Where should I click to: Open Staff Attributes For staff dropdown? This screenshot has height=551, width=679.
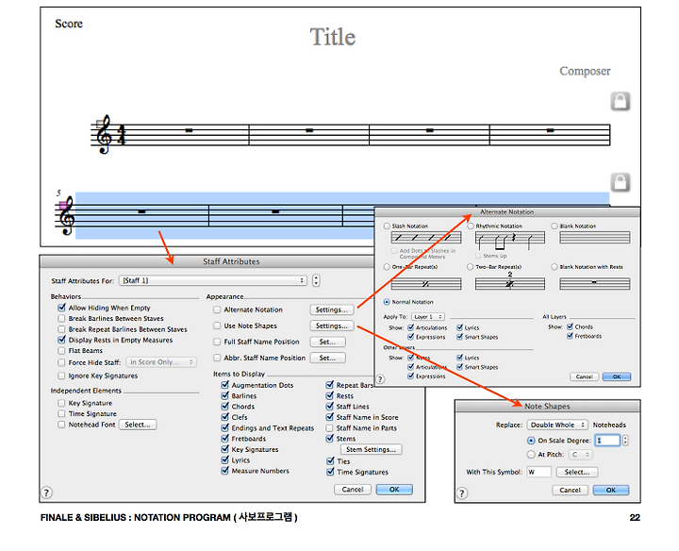point(212,281)
